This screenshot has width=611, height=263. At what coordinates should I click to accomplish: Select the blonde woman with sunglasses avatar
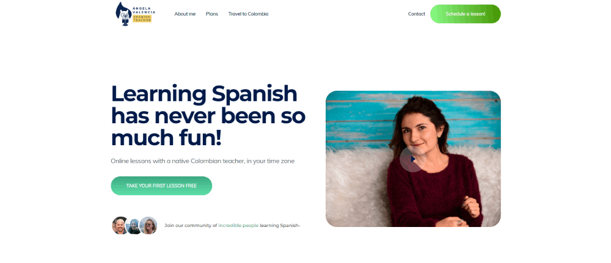coord(148,226)
